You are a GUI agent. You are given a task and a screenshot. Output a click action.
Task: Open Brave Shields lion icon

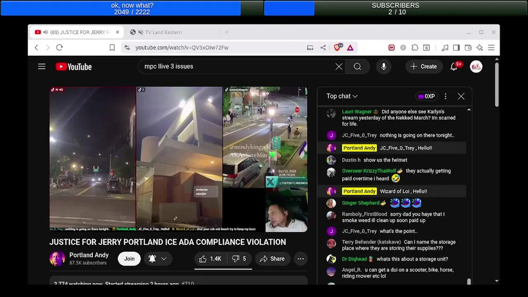pos(337,47)
